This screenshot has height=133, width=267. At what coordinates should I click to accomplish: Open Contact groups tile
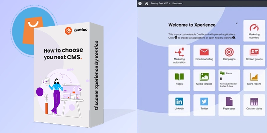click(x=254, y=55)
